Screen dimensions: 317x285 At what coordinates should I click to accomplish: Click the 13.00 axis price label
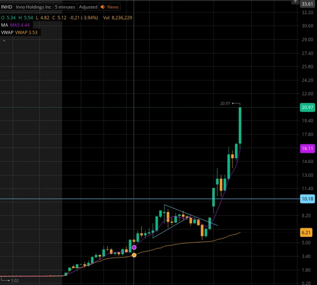pyautogui.click(x=307, y=175)
